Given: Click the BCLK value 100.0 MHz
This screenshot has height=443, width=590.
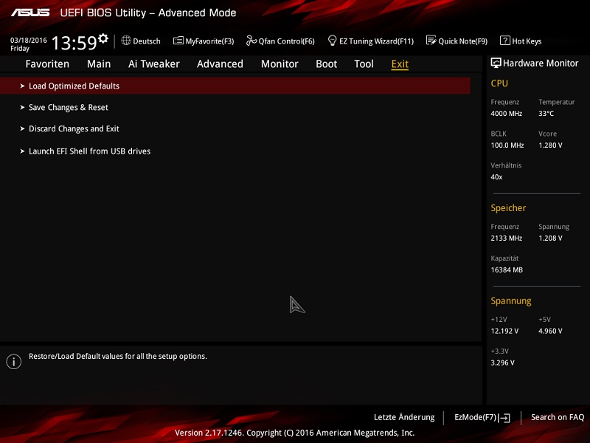Looking at the screenshot, I should tap(507, 145).
